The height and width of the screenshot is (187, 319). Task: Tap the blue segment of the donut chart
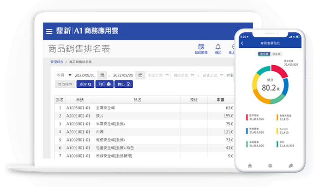pyautogui.click(x=286, y=86)
